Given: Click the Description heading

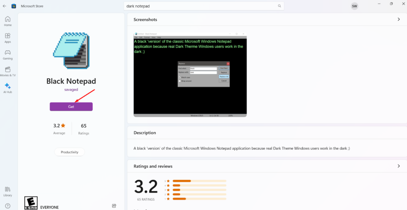Looking at the screenshot, I should coord(145,133).
